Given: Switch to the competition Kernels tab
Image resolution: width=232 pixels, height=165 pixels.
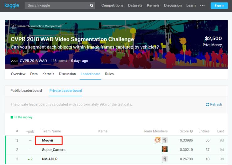Looking at the screenshot, I should click(48, 74).
